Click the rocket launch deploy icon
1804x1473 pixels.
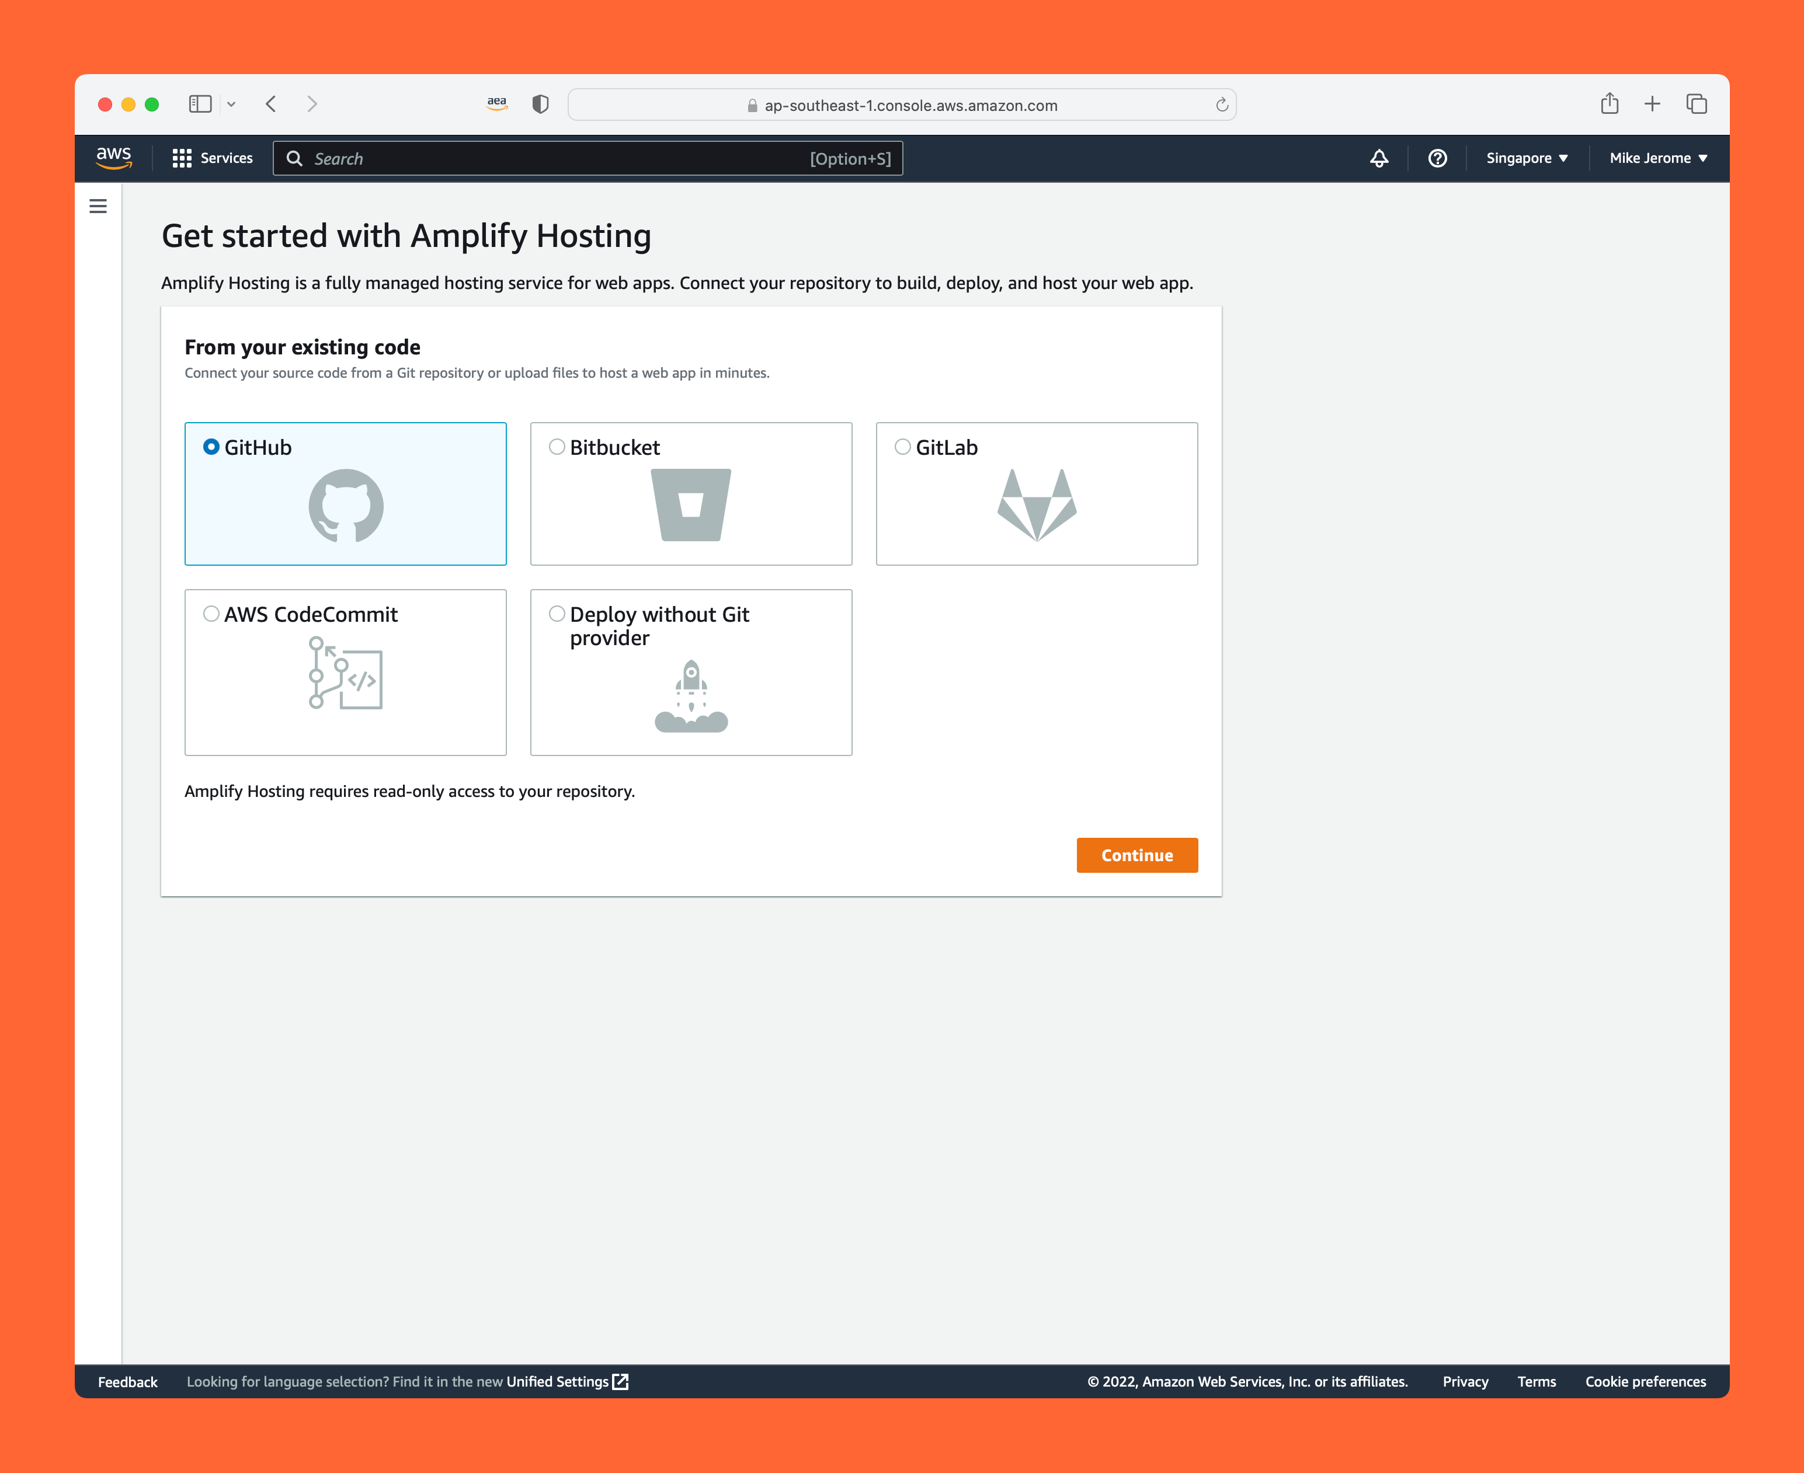pos(691,697)
